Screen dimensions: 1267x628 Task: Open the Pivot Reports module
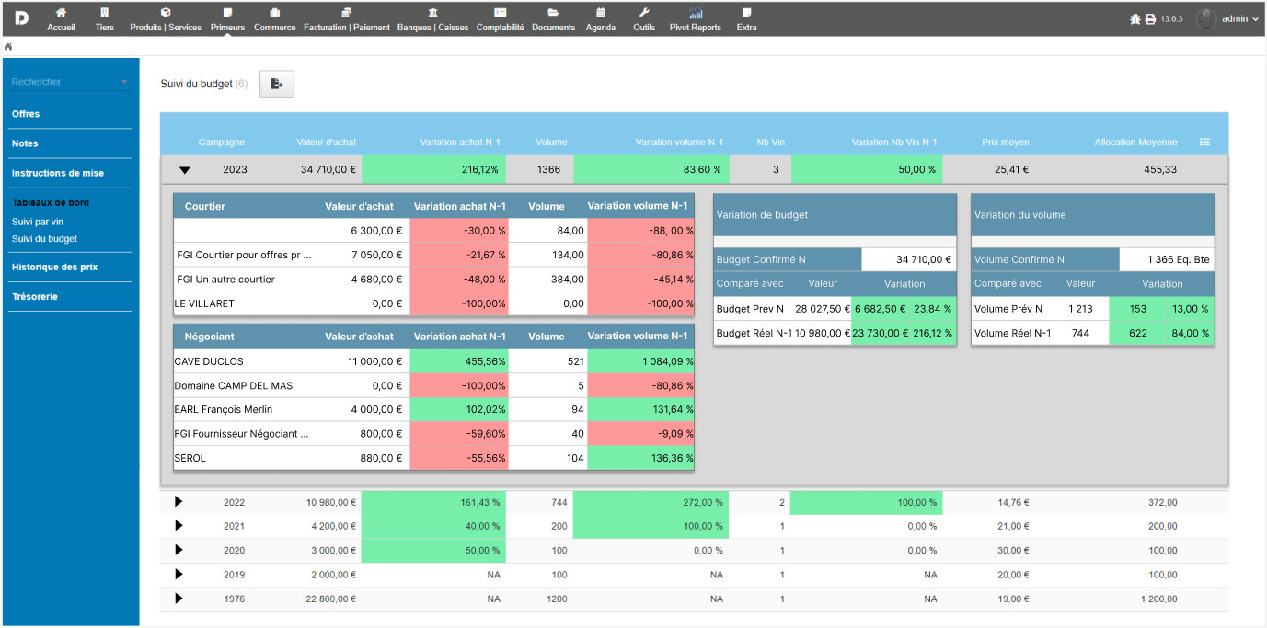pos(695,18)
